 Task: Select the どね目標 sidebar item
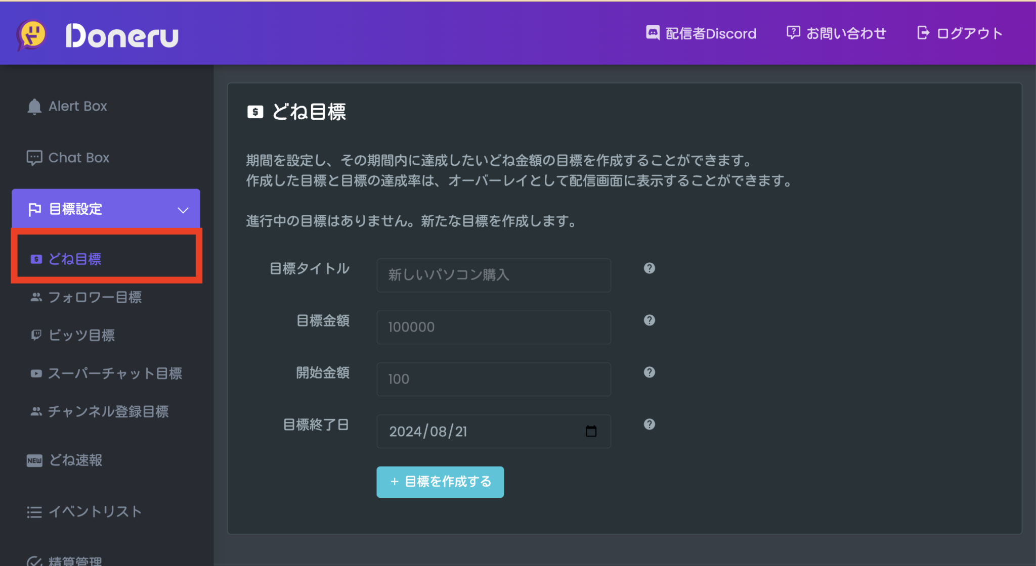tap(76, 258)
